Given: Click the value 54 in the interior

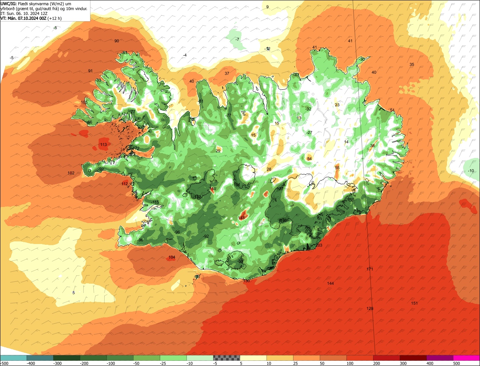Looking at the screenshot, I should point(309,159).
